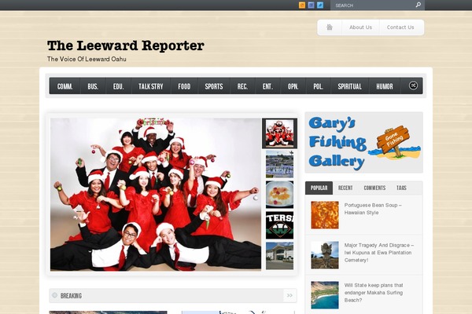472x314 pixels.
Task: Open the TALK STRY menu section
Action: pos(151,86)
